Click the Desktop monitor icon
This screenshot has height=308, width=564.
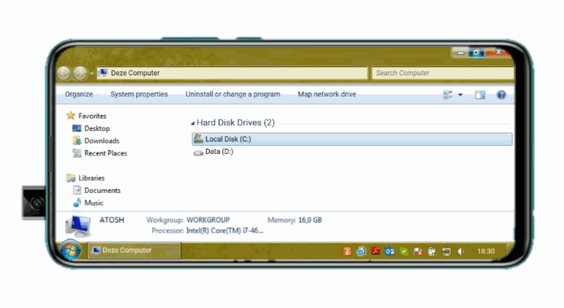tap(77, 128)
